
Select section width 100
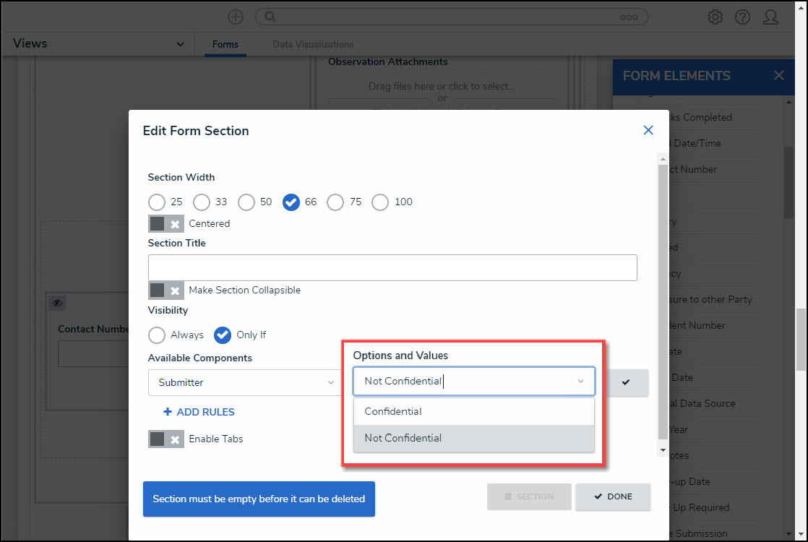[380, 202]
